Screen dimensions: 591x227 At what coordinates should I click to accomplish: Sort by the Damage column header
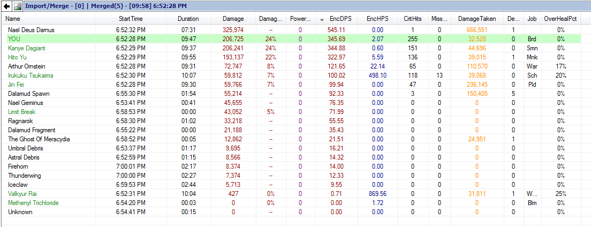point(233,19)
